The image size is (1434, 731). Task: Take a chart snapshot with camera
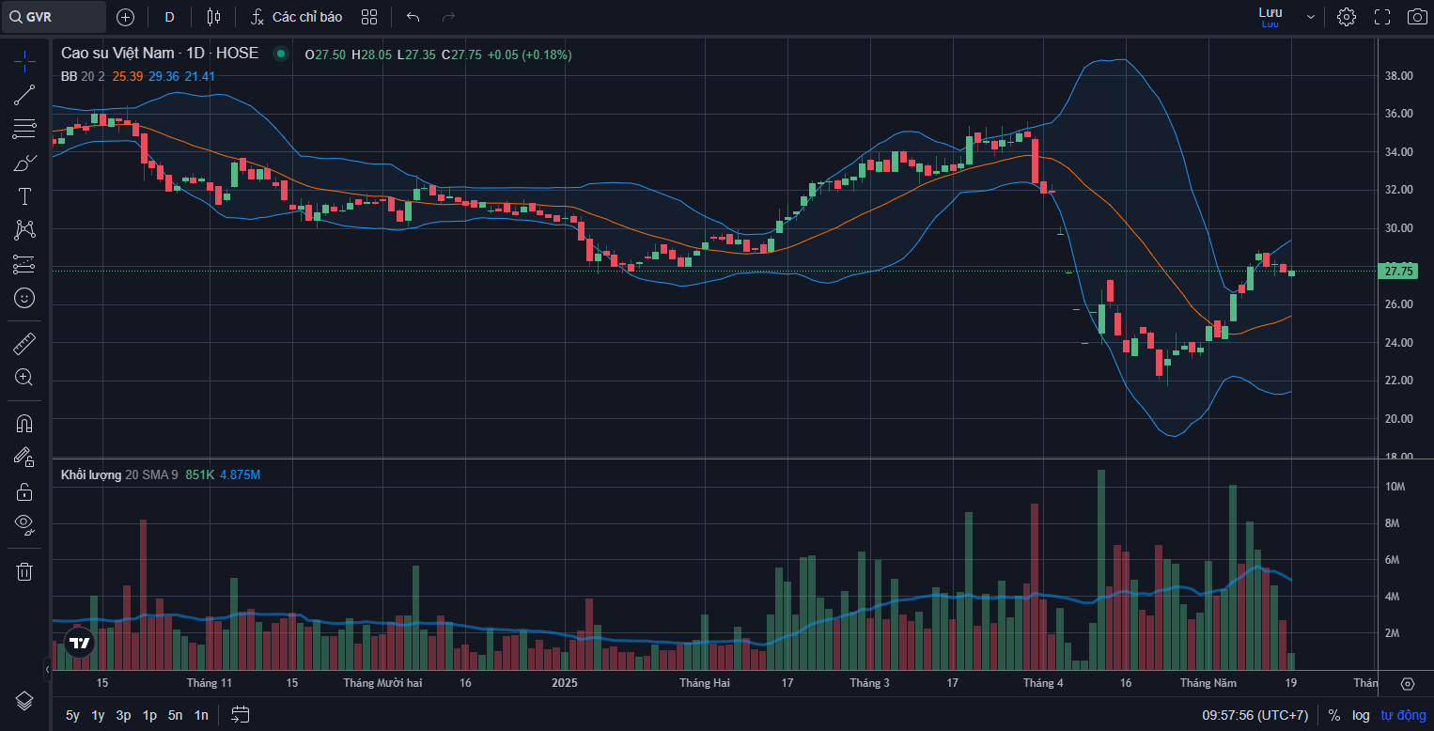[1417, 17]
